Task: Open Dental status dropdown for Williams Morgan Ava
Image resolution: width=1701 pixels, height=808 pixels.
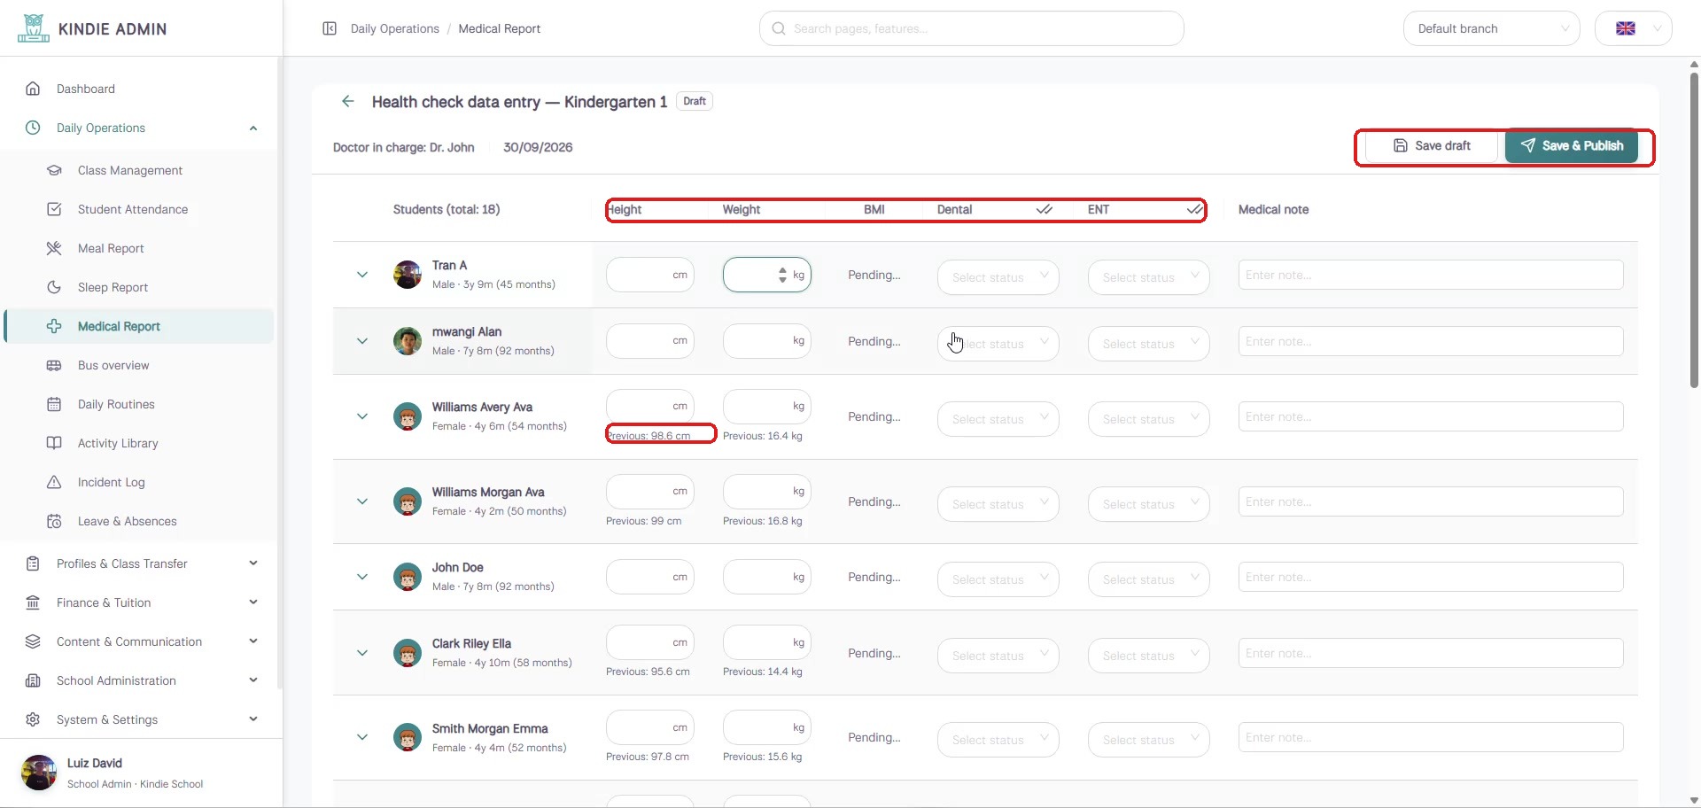Action: click(998, 504)
